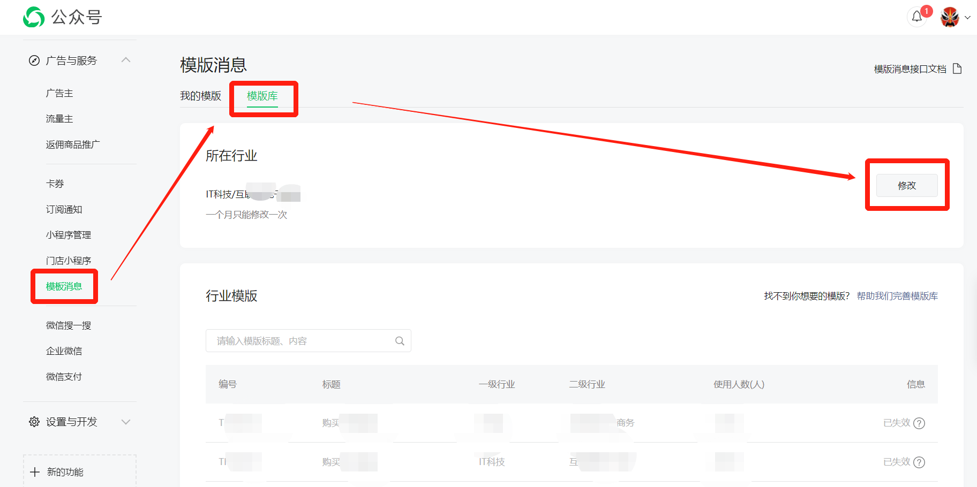
Task: Click help icon on second 已失效 row
Action: (x=919, y=462)
